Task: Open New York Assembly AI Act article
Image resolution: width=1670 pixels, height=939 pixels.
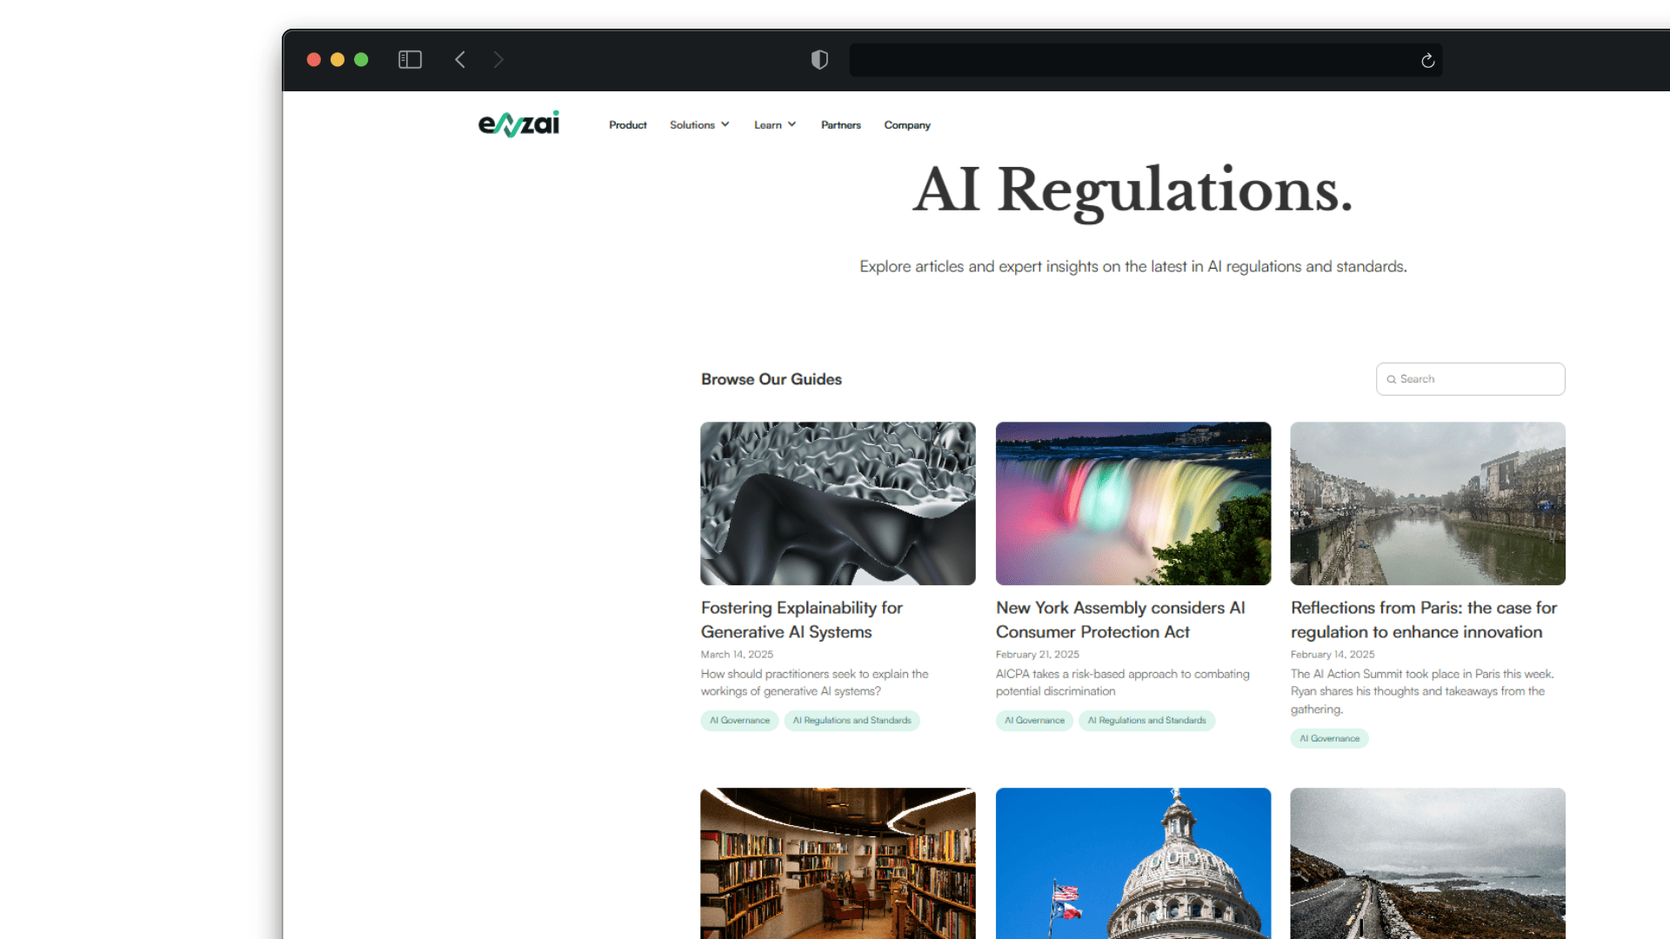Action: tap(1119, 620)
